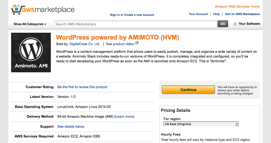Expand the Shop All Categories dropdown

tap(30, 24)
